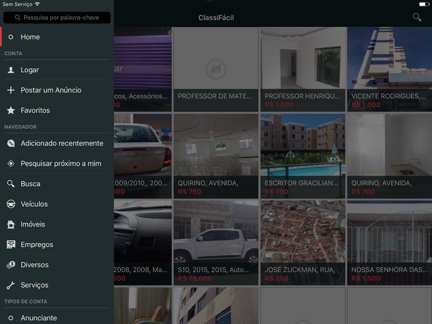This screenshot has width=432, height=324.
Task: Click the Logar person icon
Action: pyautogui.click(x=11, y=70)
